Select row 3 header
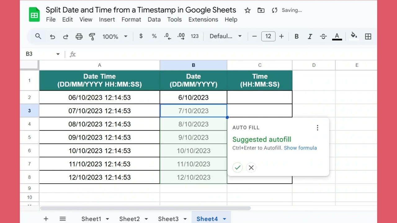Screen dimensions: 397x223 (x=29, y=111)
